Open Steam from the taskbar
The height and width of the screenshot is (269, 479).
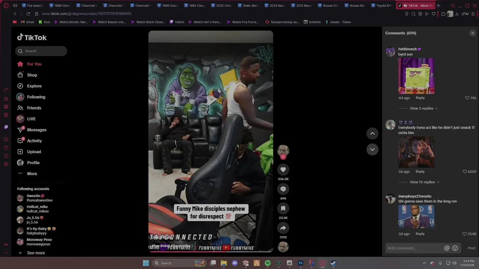333,263
